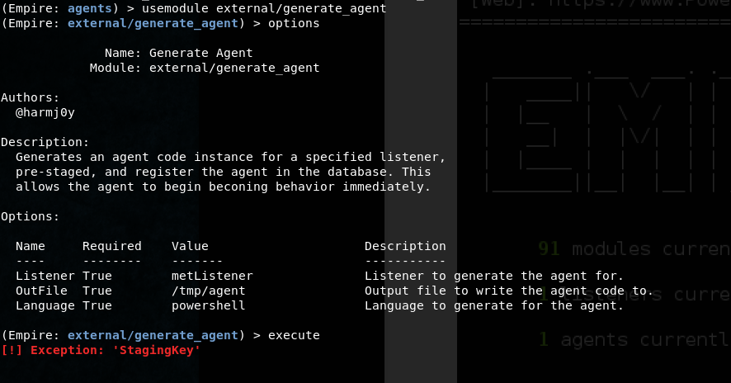Viewport: 731px width, 383px height.
Task: Click the 'Module: external/generate_agent' line
Action: coord(205,69)
